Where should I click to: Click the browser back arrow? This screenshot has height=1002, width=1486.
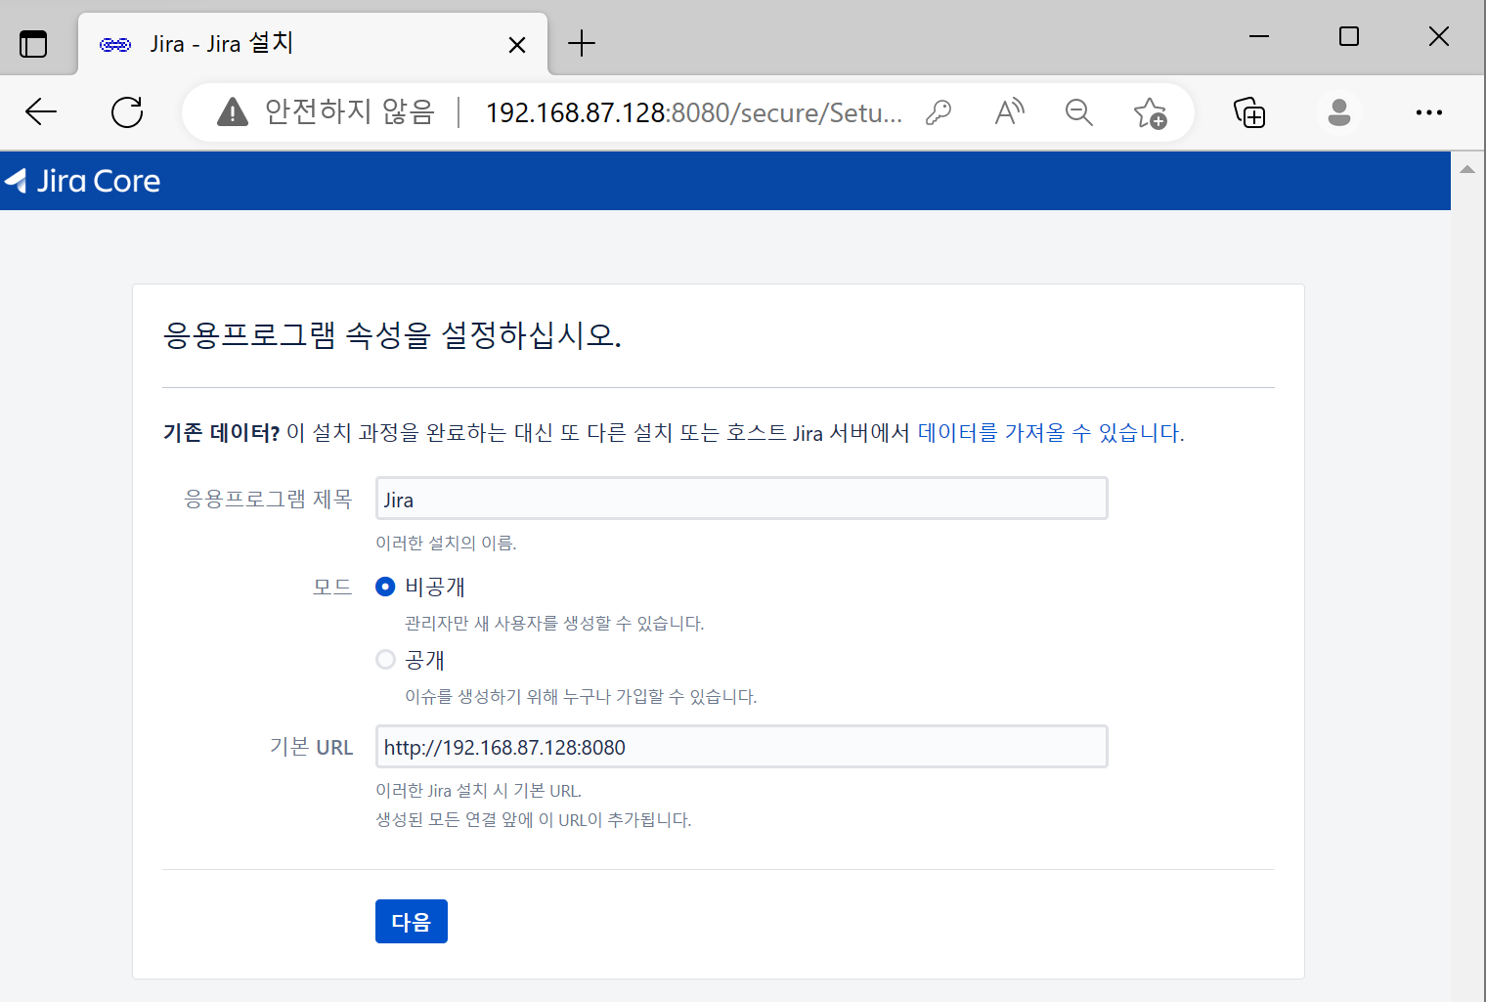coord(41,112)
